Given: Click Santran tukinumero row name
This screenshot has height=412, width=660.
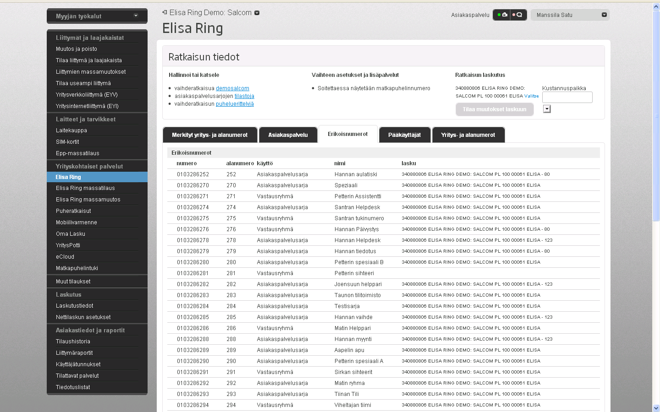Looking at the screenshot, I should pos(359,218).
